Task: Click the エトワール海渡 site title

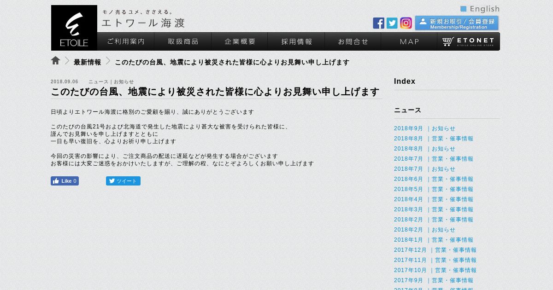Action: coord(143,23)
